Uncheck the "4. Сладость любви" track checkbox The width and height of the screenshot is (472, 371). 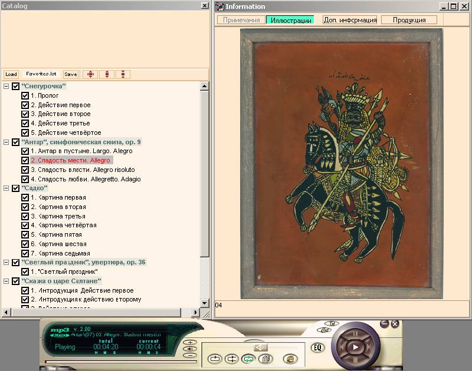coord(25,179)
